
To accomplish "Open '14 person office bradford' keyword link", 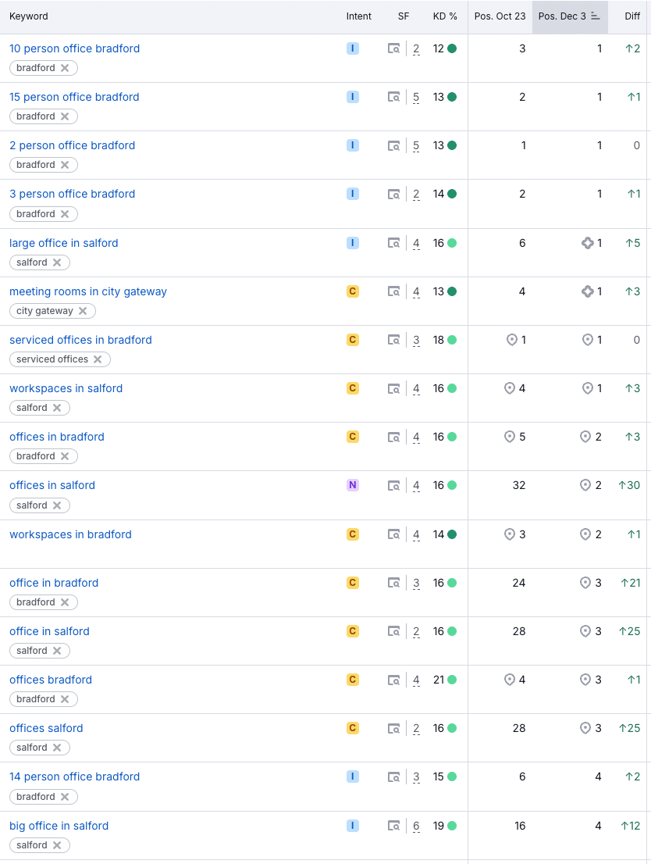I will click(x=74, y=777).
